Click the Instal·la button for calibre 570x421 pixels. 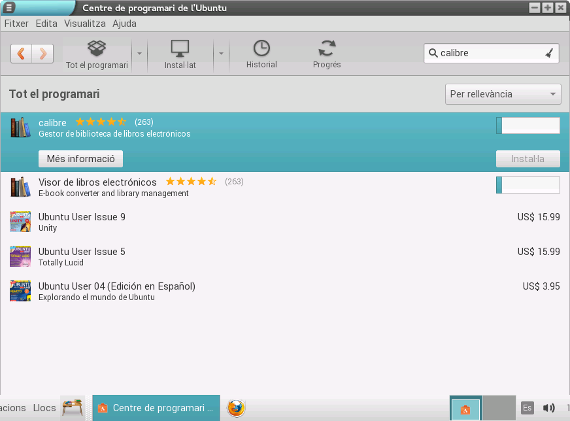(528, 159)
